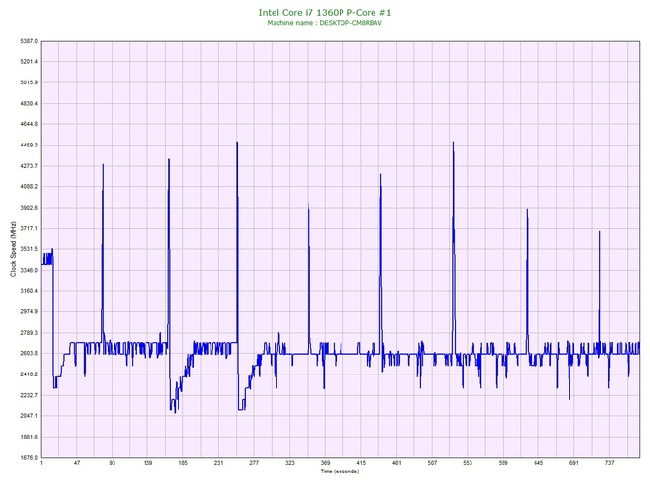The image size is (650, 488).
Task: Click the 277 time axis tick label
Action: coord(254,463)
